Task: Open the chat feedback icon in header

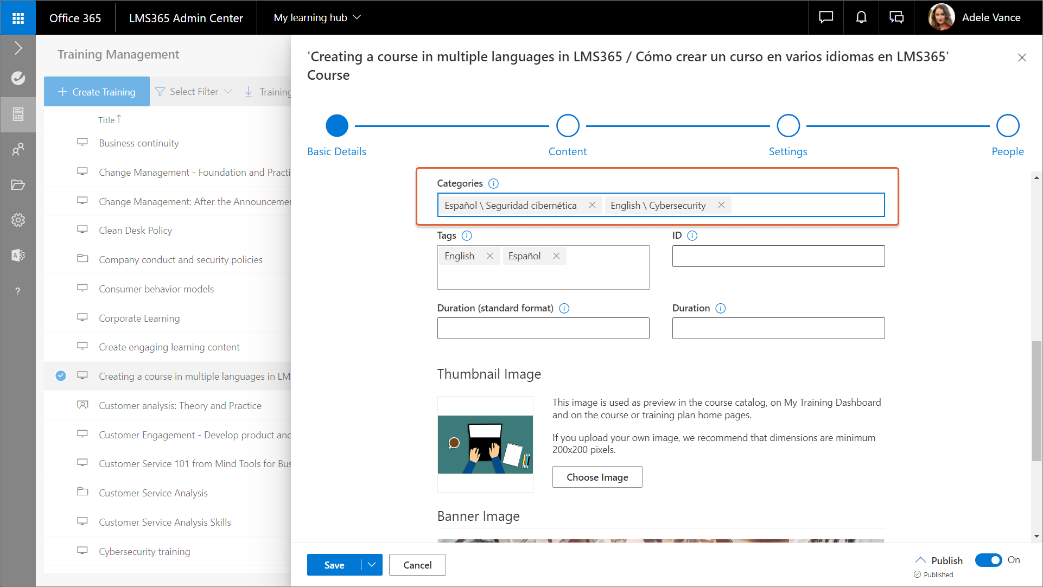Action: 826,18
